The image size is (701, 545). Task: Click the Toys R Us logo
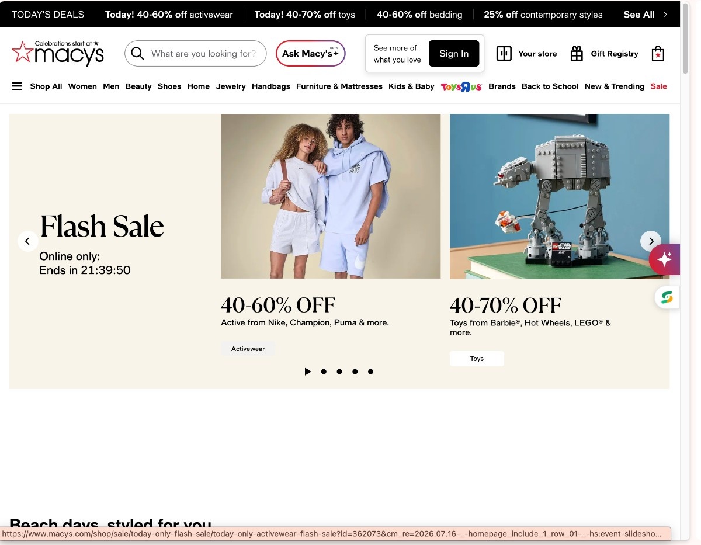pyautogui.click(x=461, y=86)
